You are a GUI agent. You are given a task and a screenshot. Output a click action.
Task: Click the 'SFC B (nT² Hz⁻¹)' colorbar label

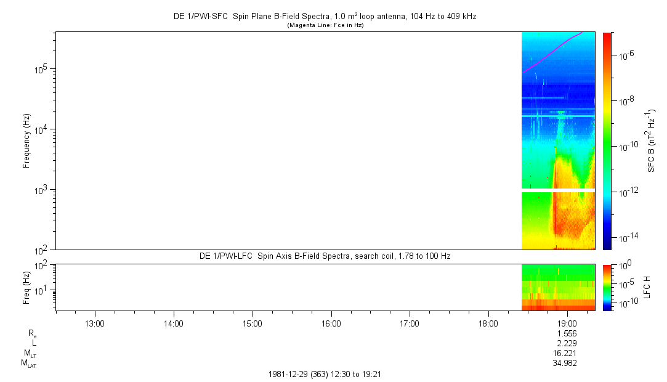click(652, 140)
